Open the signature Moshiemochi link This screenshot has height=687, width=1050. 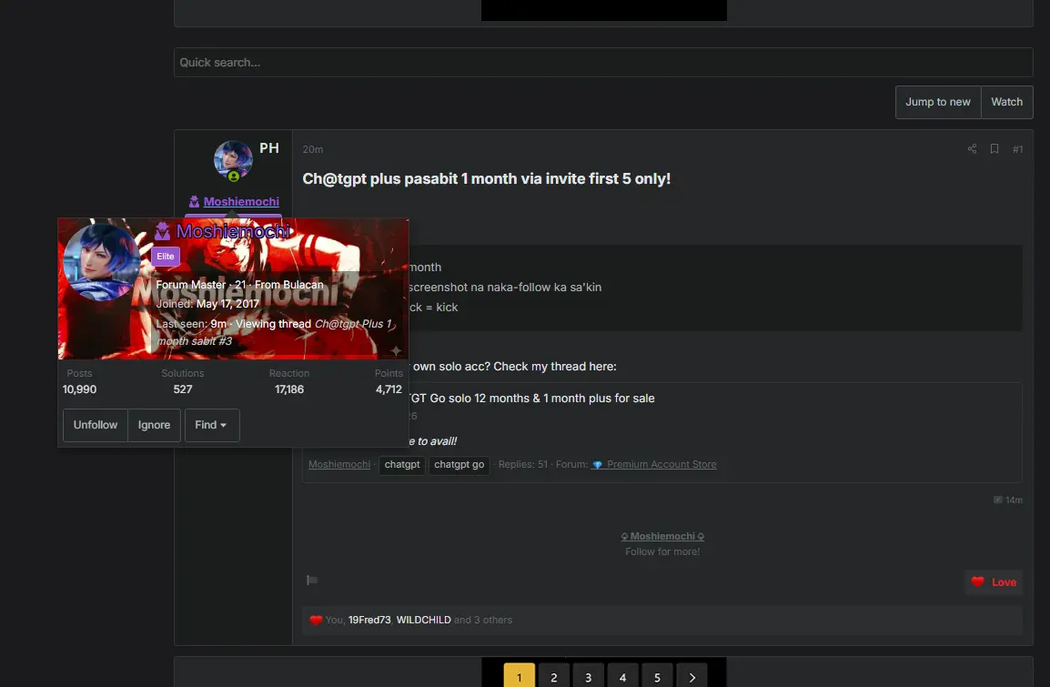coord(662,536)
